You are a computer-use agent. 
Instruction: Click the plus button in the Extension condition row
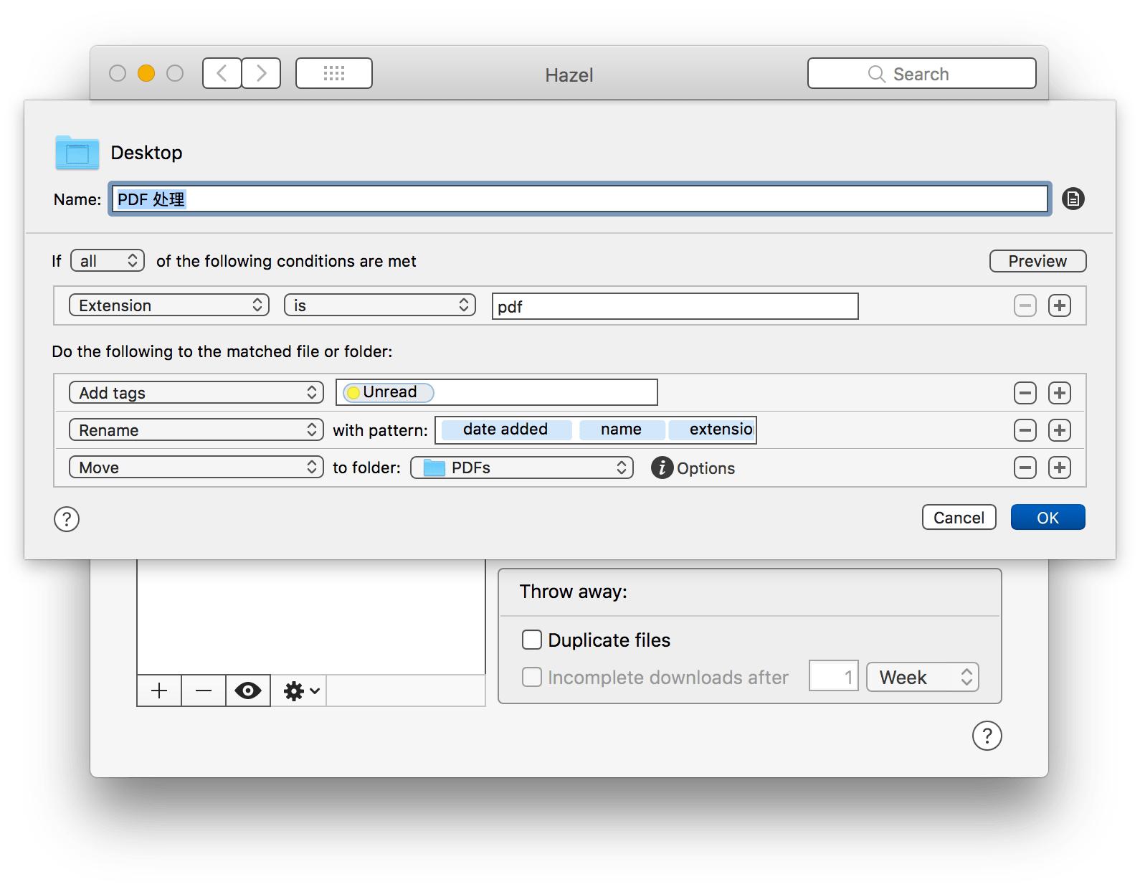1059,305
